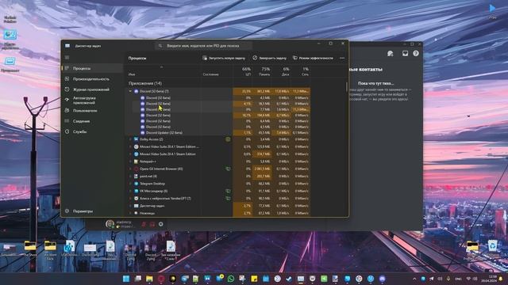Click the user avatar in Discord panel
Viewport: 508px width, 285px height.
click(110, 223)
